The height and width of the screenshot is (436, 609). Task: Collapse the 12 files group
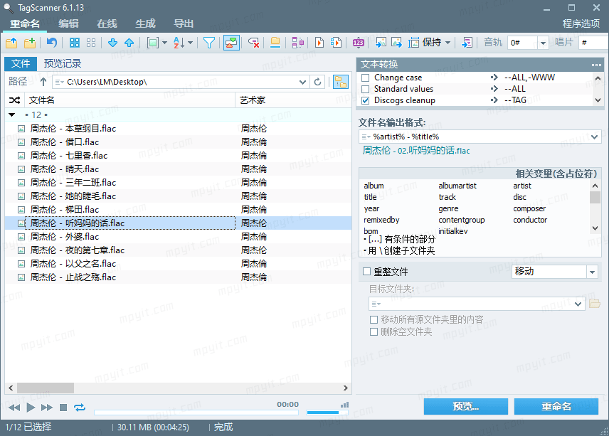point(12,115)
